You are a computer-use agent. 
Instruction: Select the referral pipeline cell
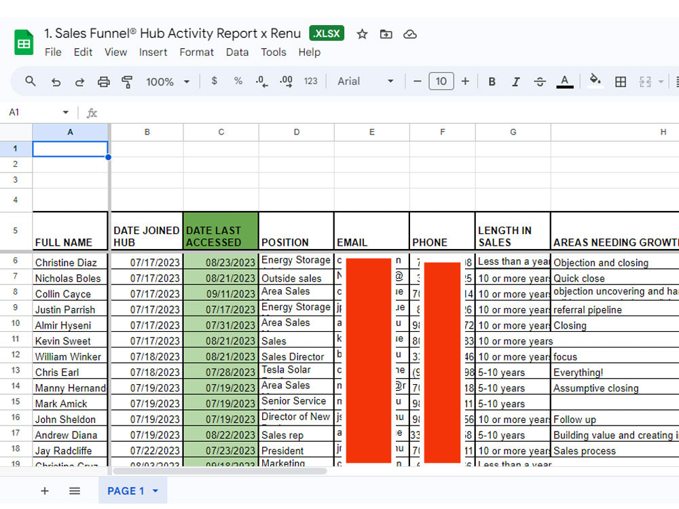(x=615, y=309)
